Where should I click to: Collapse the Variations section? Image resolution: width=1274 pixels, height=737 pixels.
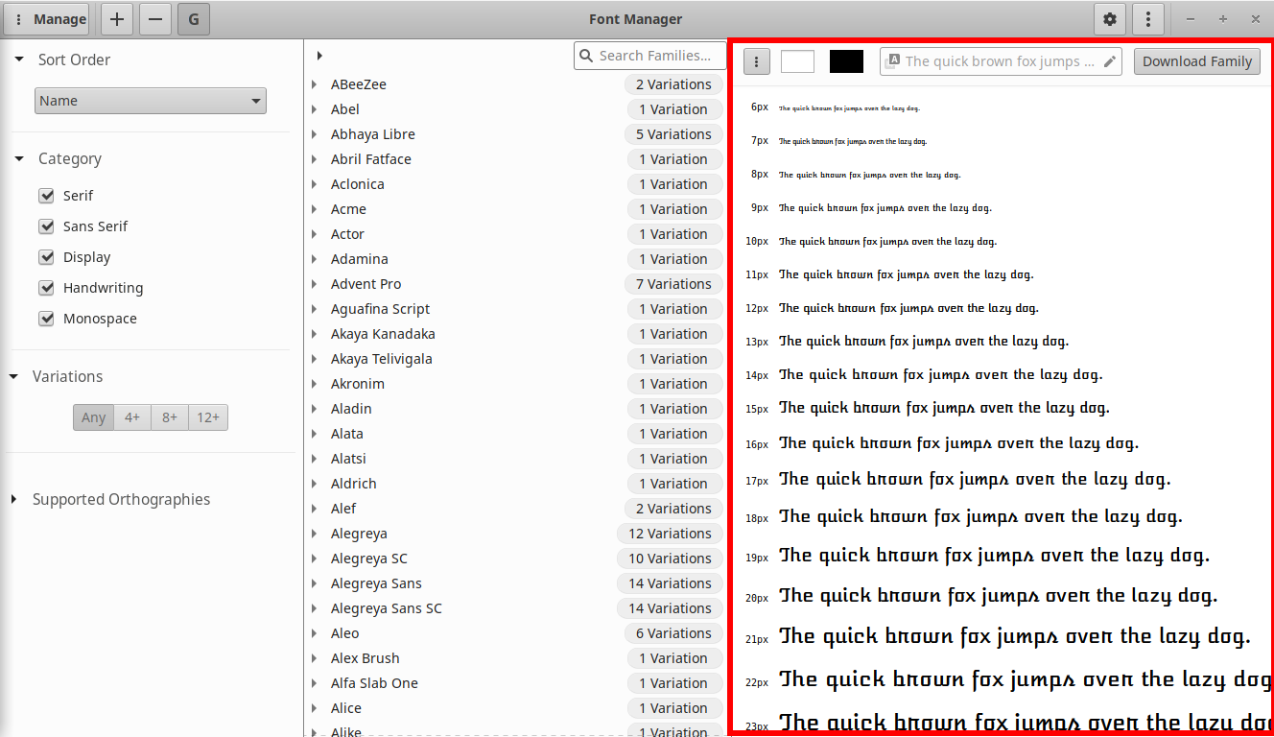pyautogui.click(x=13, y=376)
